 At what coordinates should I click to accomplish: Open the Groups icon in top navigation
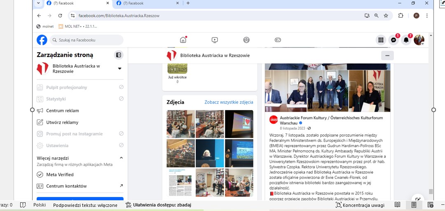246,40
